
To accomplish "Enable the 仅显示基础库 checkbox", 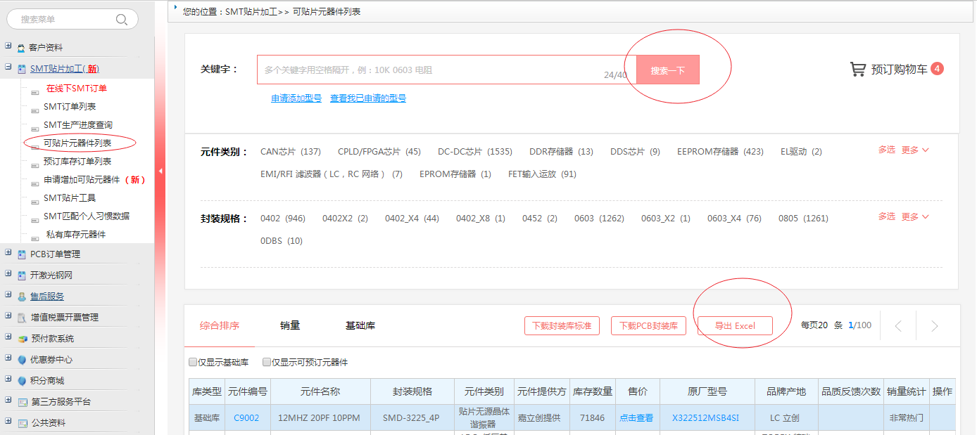I will [193, 363].
